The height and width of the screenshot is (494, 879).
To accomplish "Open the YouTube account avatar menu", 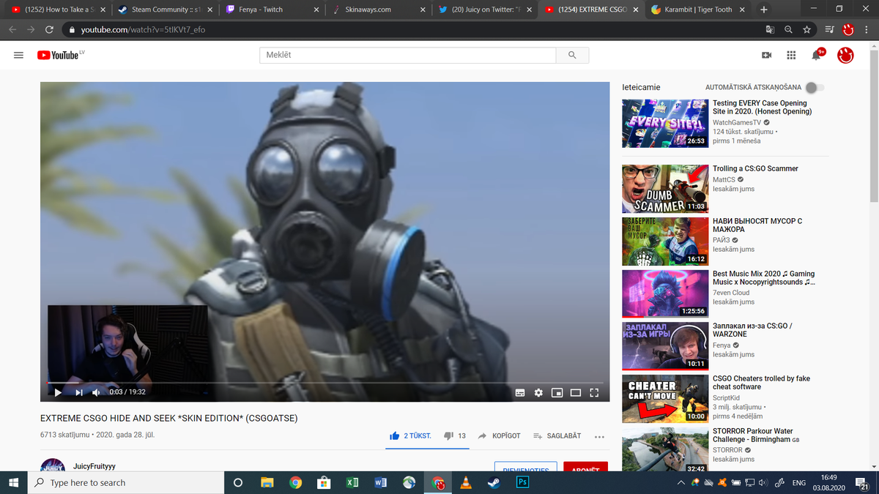I will pyautogui.click(x=845, y=55).
